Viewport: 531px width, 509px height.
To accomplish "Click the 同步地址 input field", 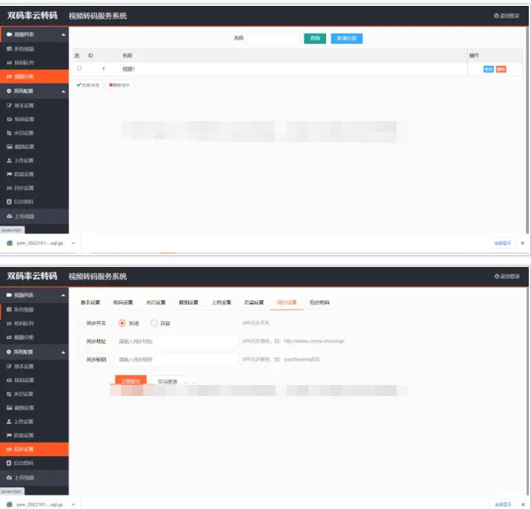I will 176,341.
